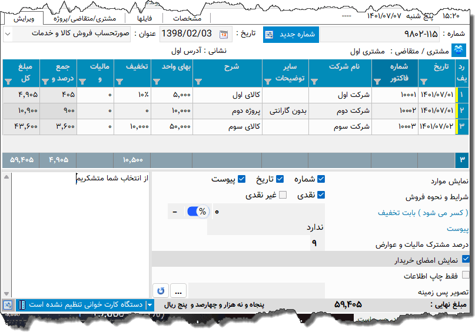
Task: Open the مشخصات tab
Action: 187,18
